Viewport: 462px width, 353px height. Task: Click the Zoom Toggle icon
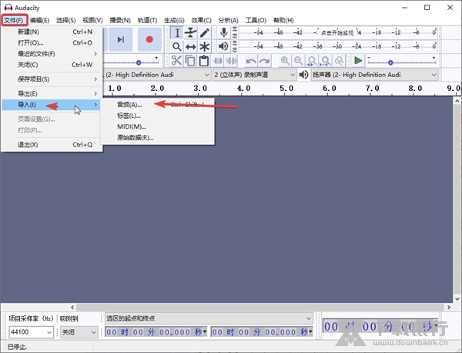[x=339, y=61]
